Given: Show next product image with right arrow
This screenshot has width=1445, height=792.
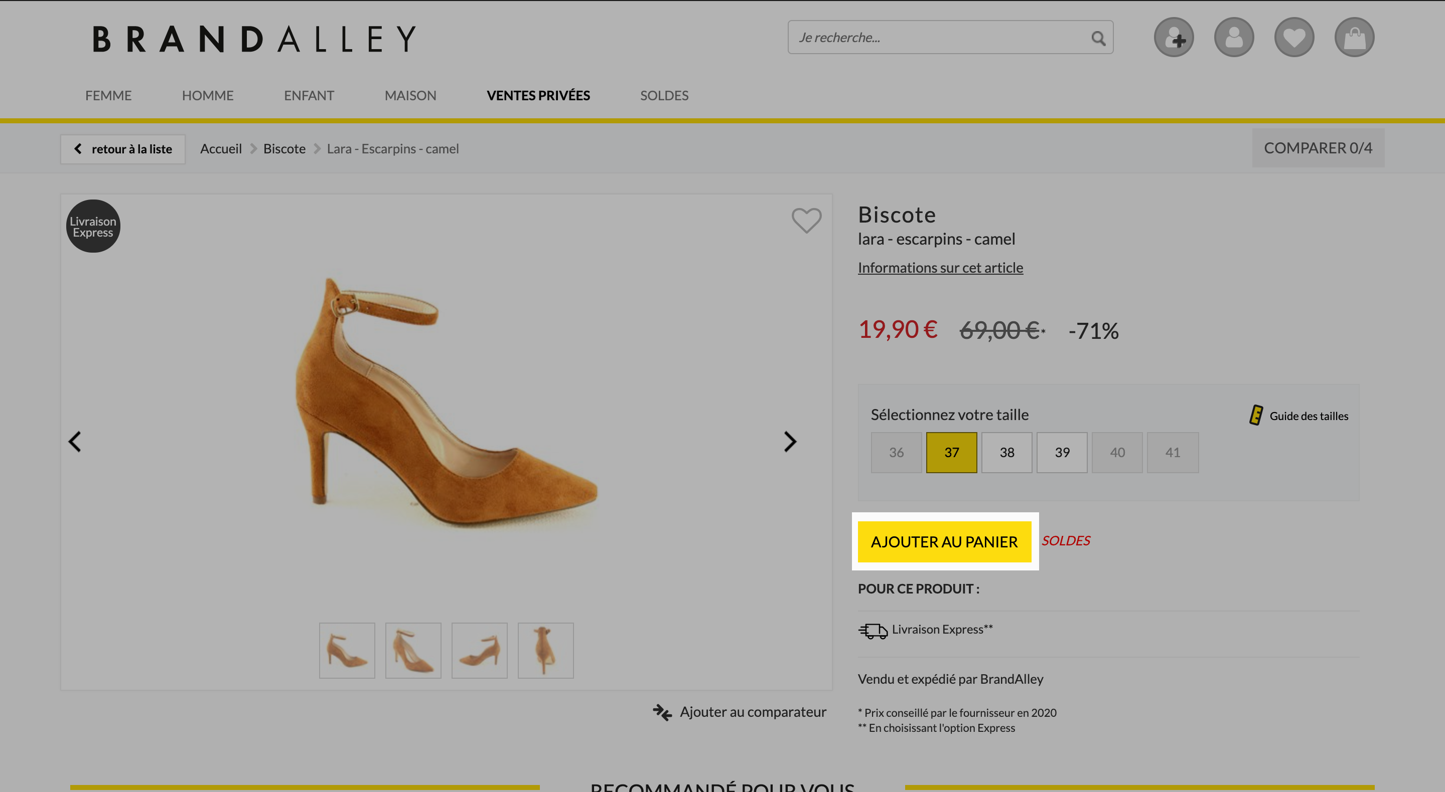Looking at the screenshot, I should [x=790, y=442].
